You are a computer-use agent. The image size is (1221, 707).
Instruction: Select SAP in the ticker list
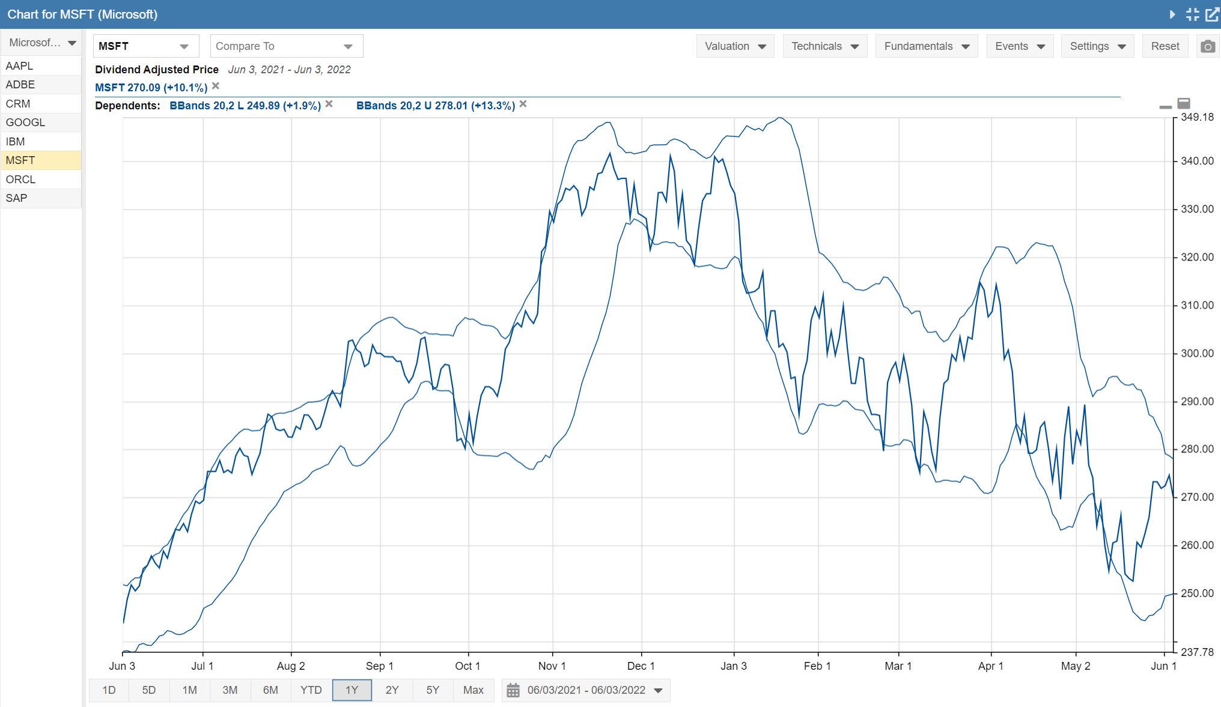(x=41, y=198)
